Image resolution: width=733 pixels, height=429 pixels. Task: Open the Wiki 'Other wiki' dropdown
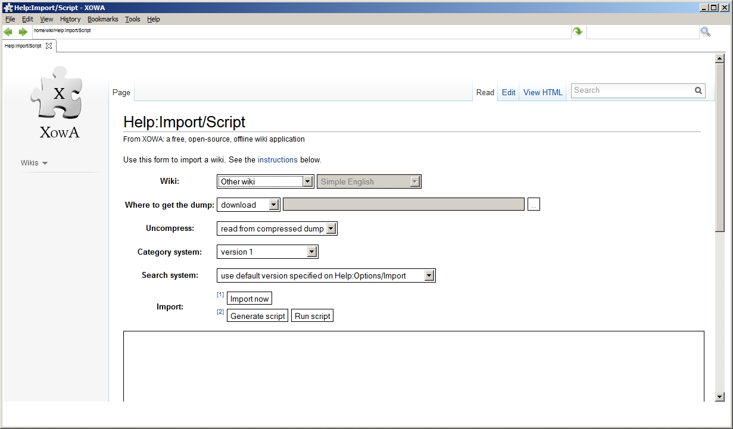coord(265,181)
